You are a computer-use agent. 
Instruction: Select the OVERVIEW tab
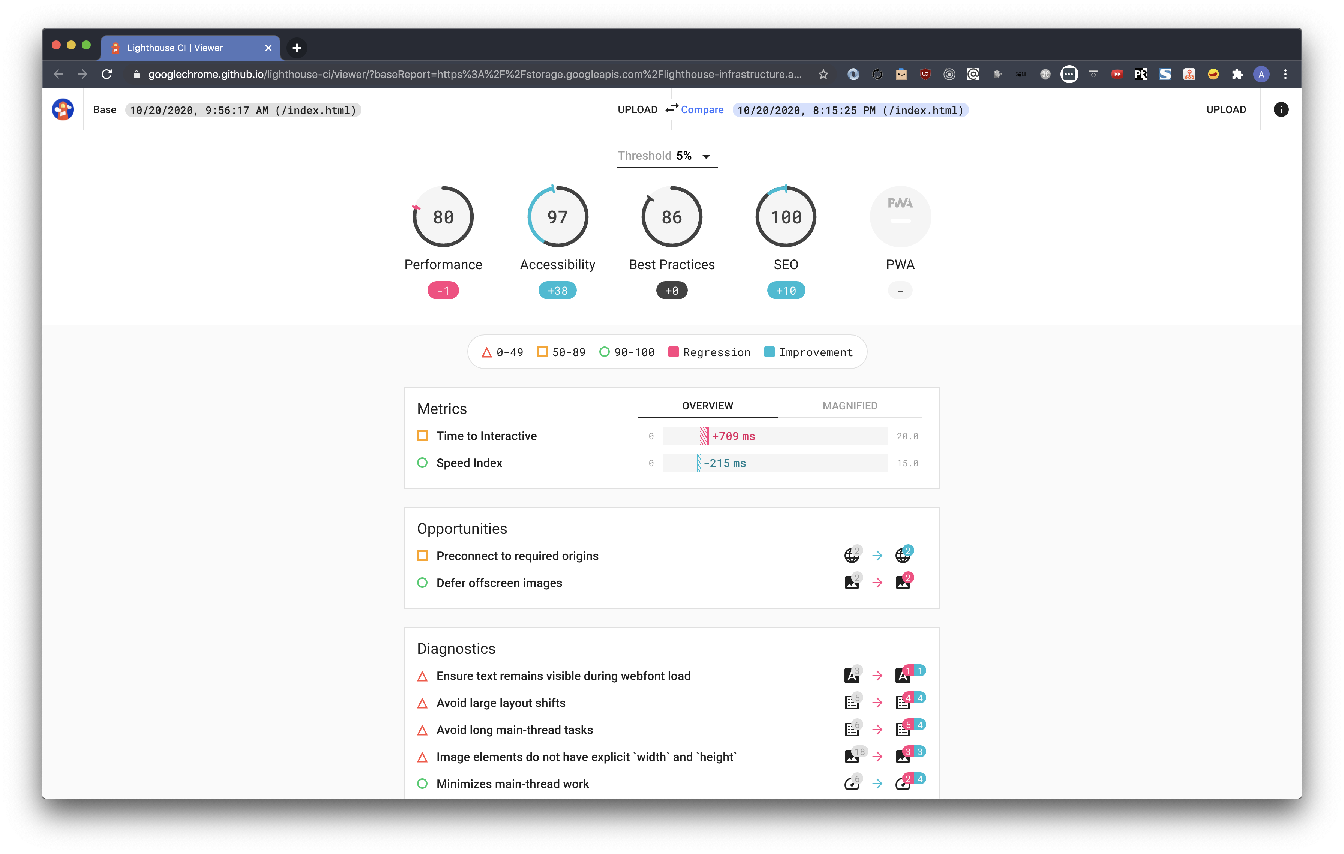coord(707,406)
